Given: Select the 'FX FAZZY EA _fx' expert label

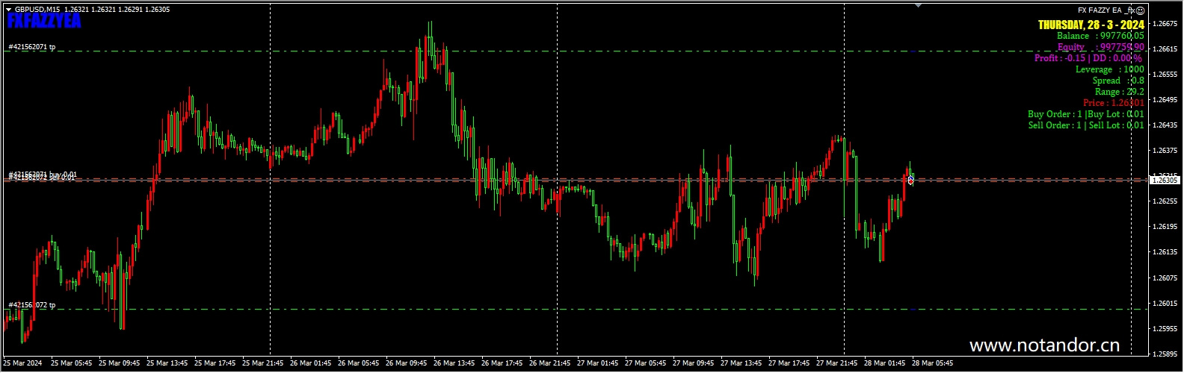Looking at the screenshot, I should click(x=1106, y=10).
